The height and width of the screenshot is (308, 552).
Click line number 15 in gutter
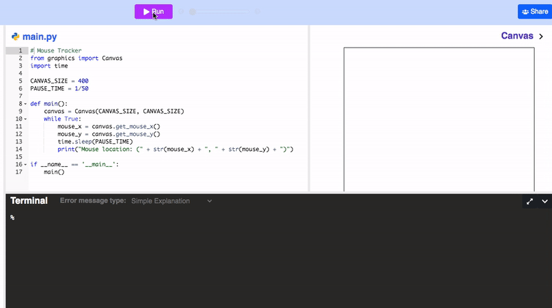pos(19,157)
